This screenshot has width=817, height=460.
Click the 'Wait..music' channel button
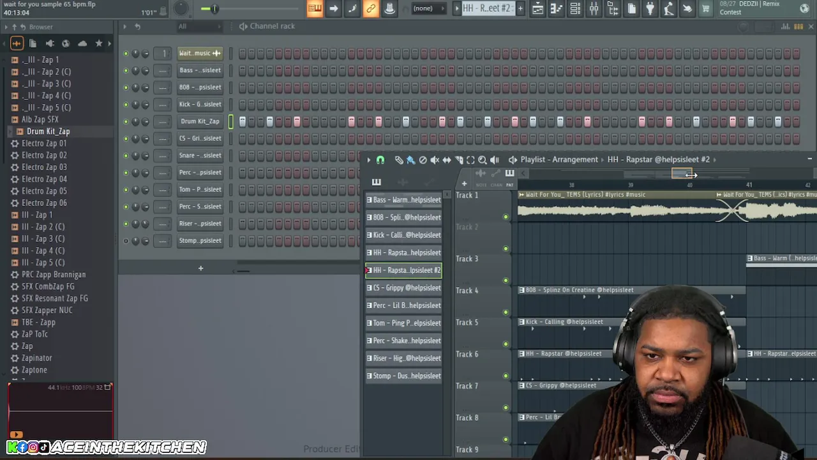click(200, 53)
